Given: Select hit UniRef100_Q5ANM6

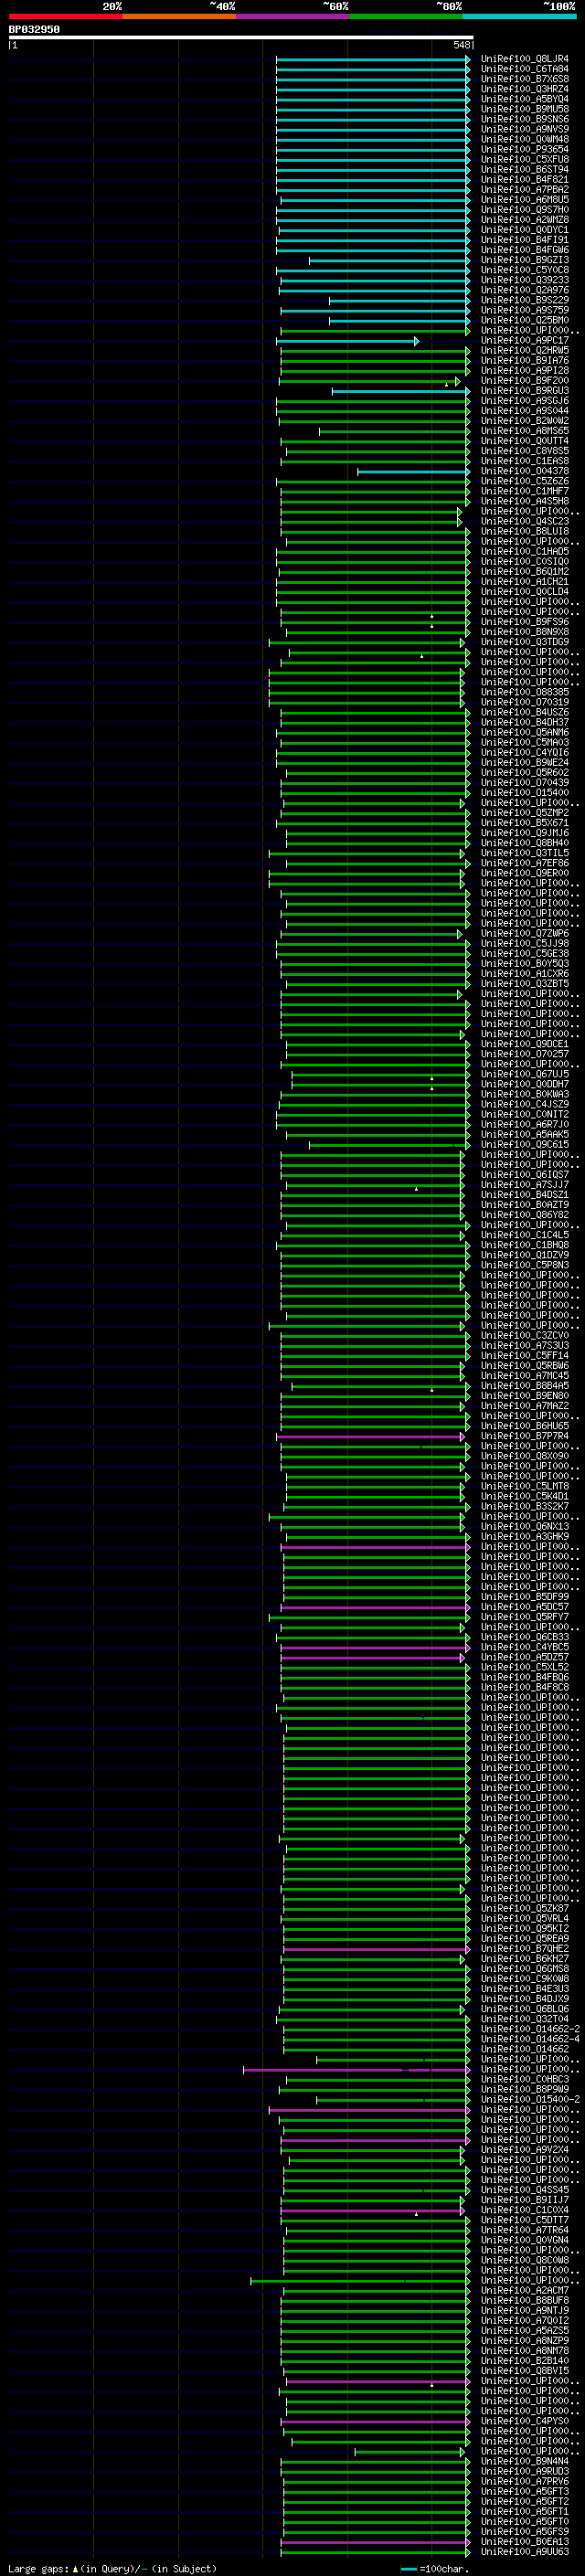Looking at the screenshot, I should (x=524, y=733).
